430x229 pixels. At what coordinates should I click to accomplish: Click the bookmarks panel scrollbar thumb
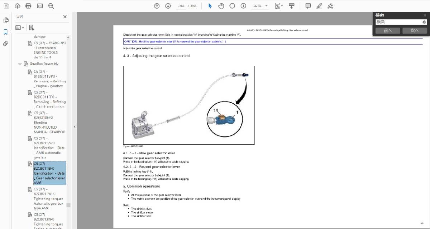pyautogui.click(x=68, y=205)
